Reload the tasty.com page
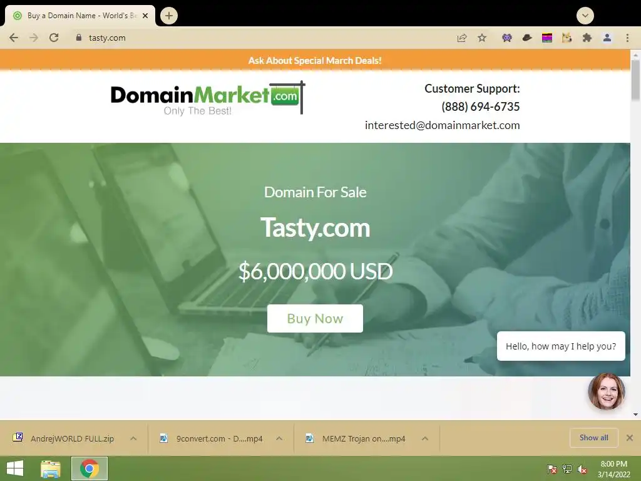The height and width of the screenshot is (481, 641). click(54, 38)
